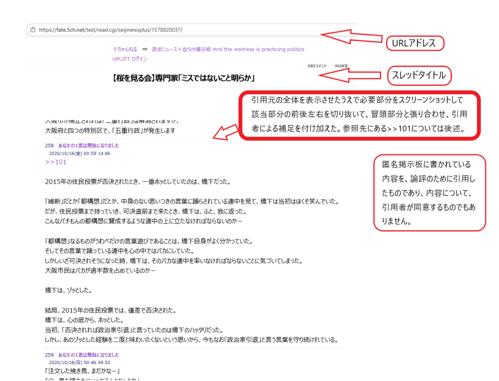Click the 680コメント count
The height and width of the screenshot is (381, 499).
pyautogui.click(x=317, y=66)
